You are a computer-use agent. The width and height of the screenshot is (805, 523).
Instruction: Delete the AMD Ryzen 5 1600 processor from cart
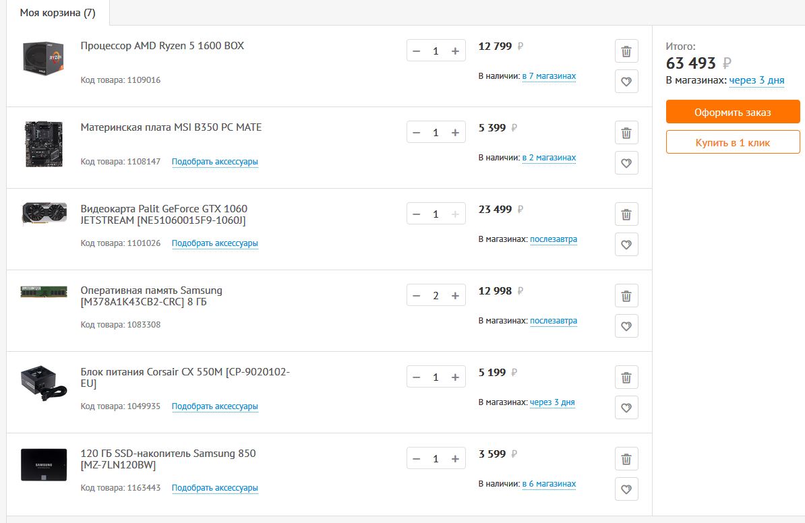[626, 51]
